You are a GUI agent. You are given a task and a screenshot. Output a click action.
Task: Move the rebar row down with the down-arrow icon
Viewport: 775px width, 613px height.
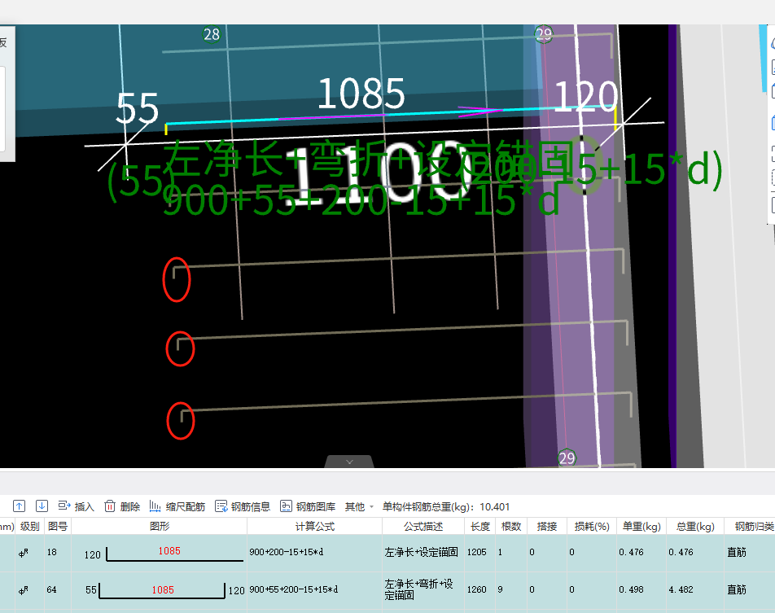pyautogui.click(x=42, y=506)
